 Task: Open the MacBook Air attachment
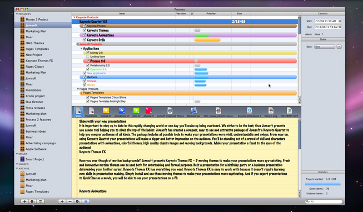(193, 112)
